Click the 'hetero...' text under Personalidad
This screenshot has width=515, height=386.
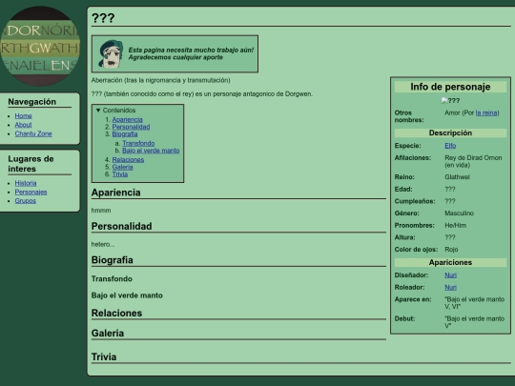point(103,244)
